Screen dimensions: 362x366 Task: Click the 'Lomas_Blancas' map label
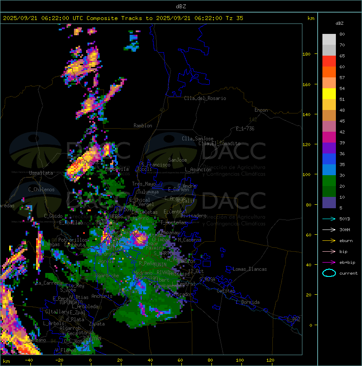[x=250, y=269]
